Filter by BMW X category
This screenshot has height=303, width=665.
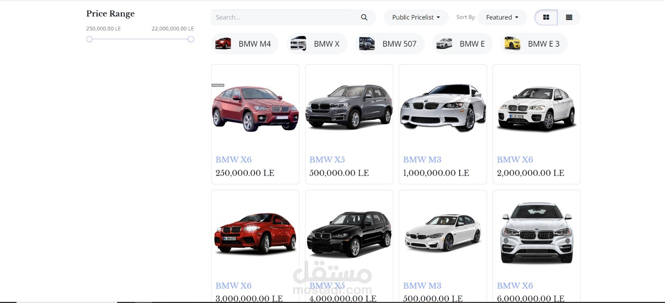click(317, 44)
